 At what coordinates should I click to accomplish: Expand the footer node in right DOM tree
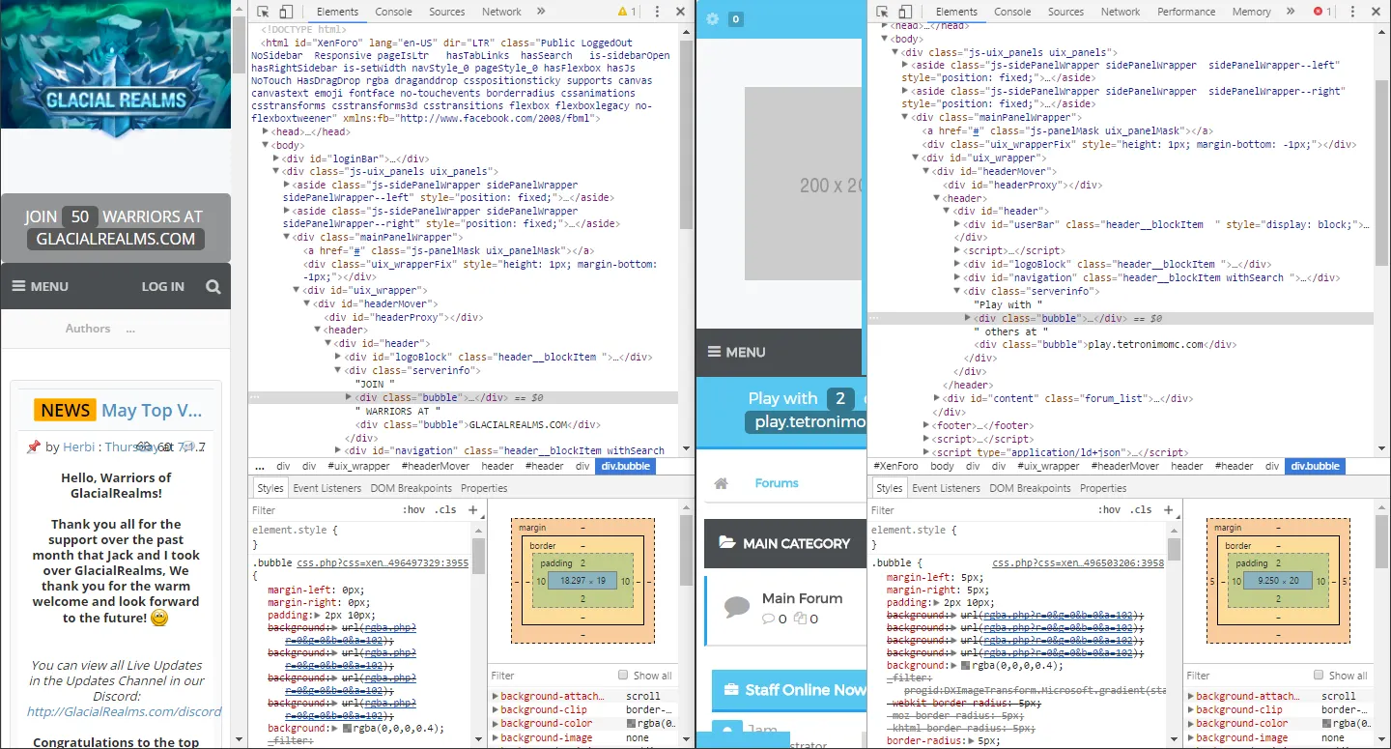tap(926, 425)
